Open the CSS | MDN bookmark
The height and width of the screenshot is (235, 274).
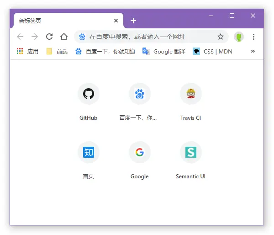(x=212, y=52)
